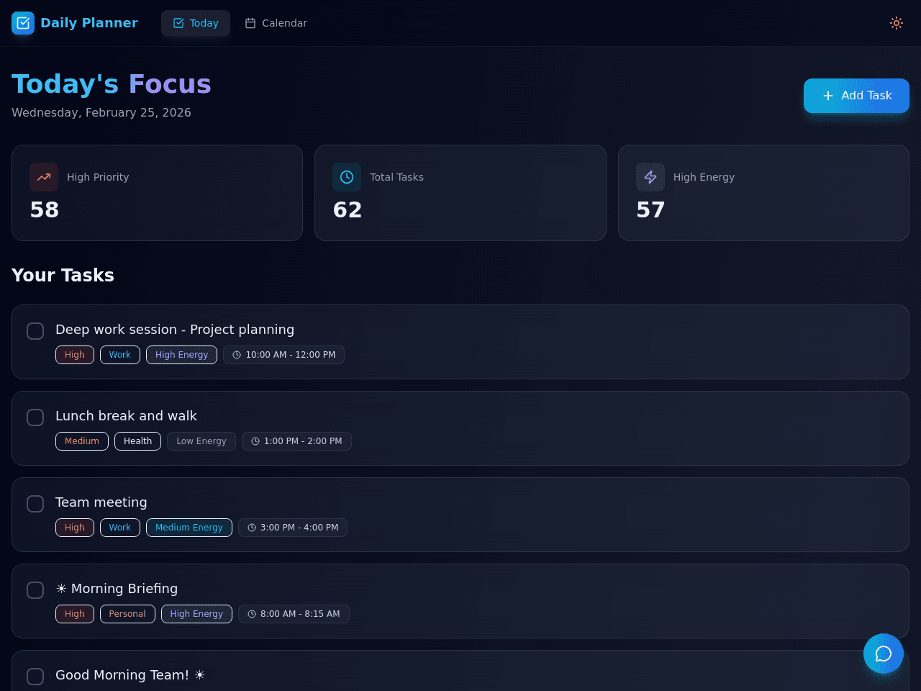The image size is (921, 691).
Task: Click the Medium Energy tag on Team meeting
Action: tap(189, 528)
